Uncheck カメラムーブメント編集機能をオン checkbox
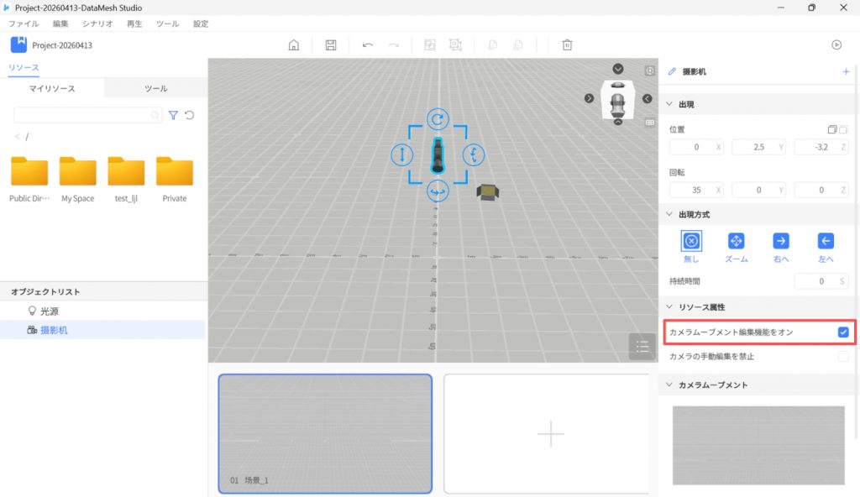This screenshot has width=860, height=497. pos(843,332)
